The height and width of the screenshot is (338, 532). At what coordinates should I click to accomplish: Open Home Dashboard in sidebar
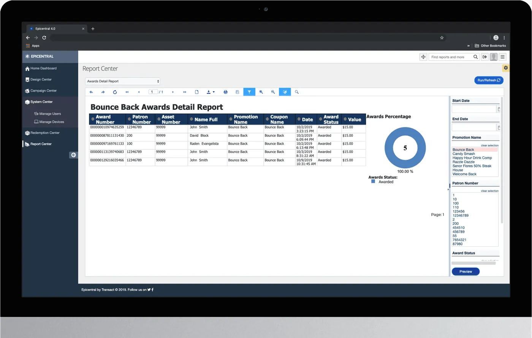[41, 68]
